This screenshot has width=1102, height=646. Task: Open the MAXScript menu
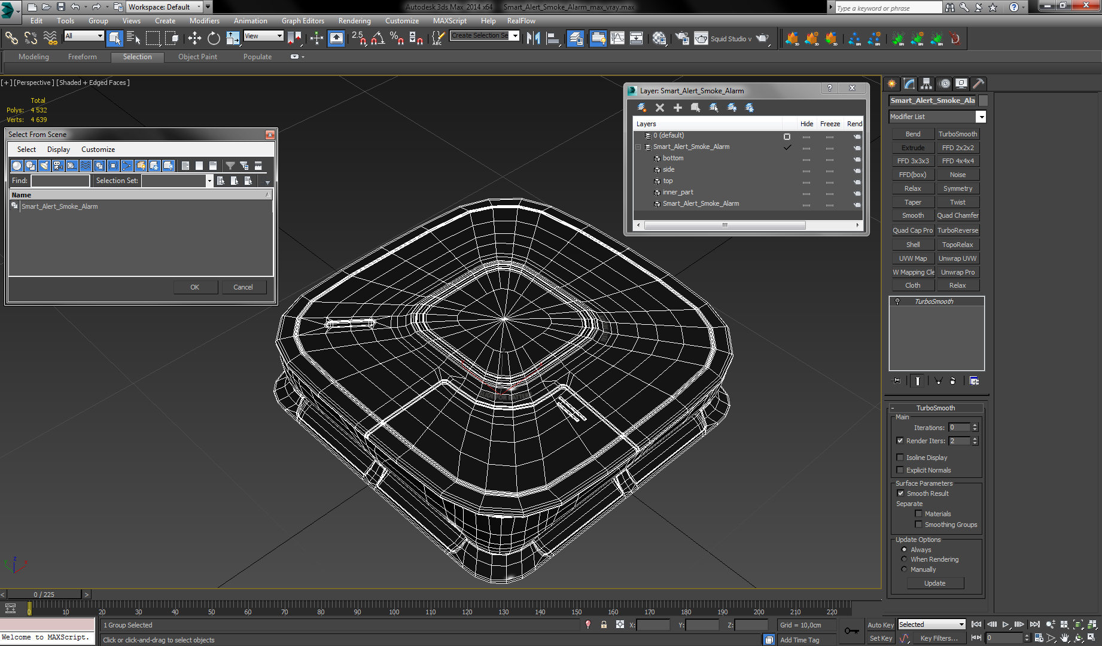[x=449, y=20]
